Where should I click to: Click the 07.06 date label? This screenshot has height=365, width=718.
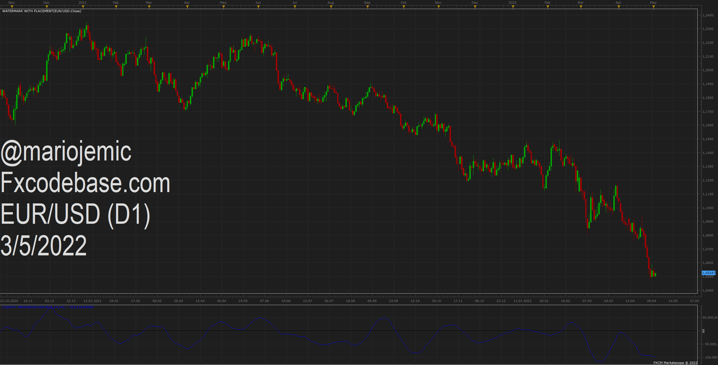pyautogui.click(x=265, y=301)
